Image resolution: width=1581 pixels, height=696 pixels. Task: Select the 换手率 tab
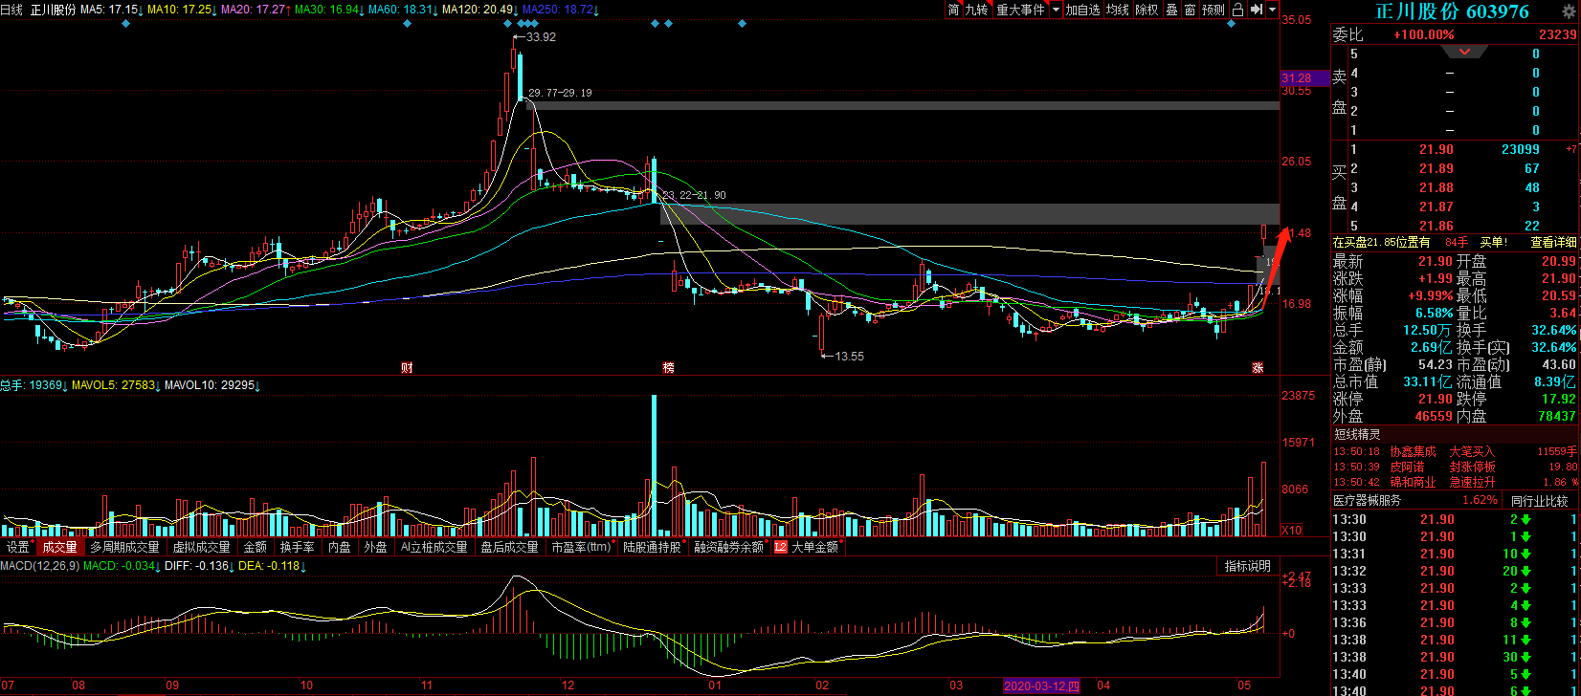[x=297, y=548]
